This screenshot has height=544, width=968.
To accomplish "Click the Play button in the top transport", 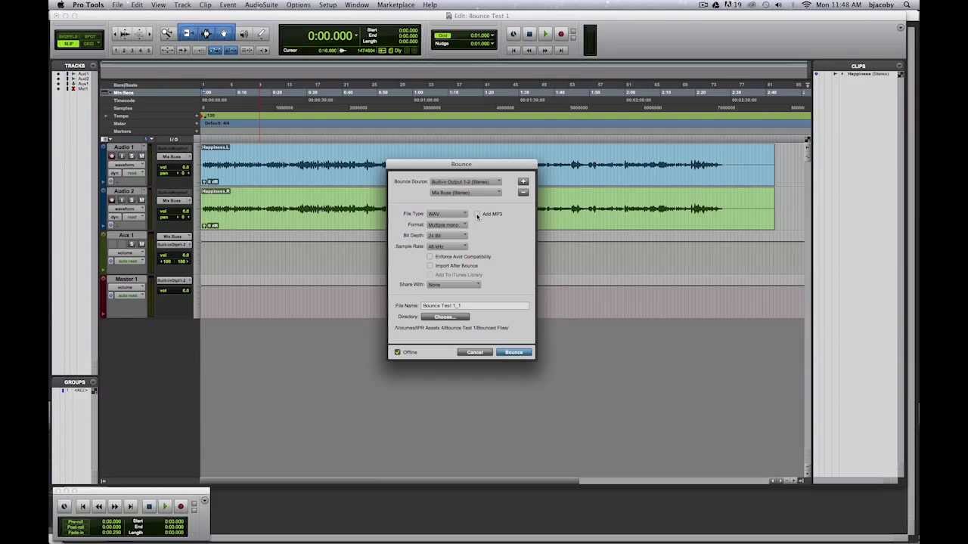I will (x=545, y=34).
